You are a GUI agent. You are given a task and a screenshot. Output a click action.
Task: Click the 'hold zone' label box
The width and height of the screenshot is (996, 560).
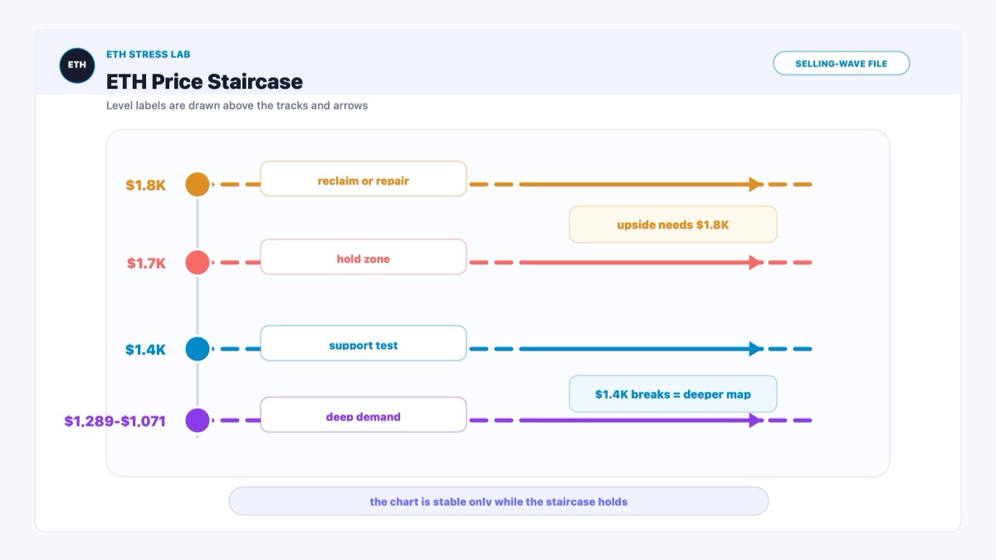[364, 256]
